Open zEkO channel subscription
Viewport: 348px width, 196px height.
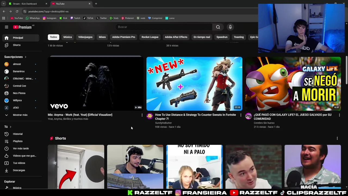pyautogui.click(x=21, y=108)
